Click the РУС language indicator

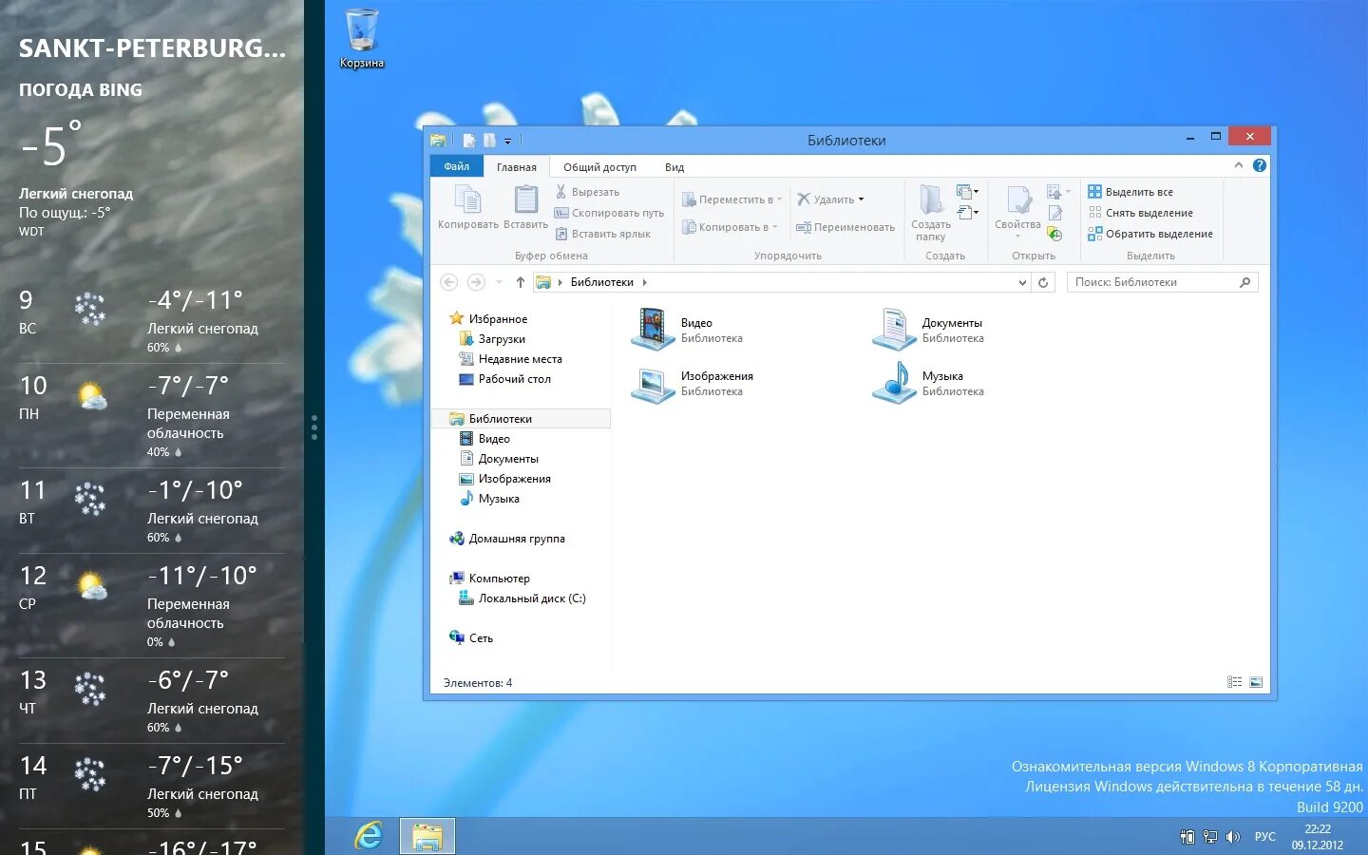1265,837
